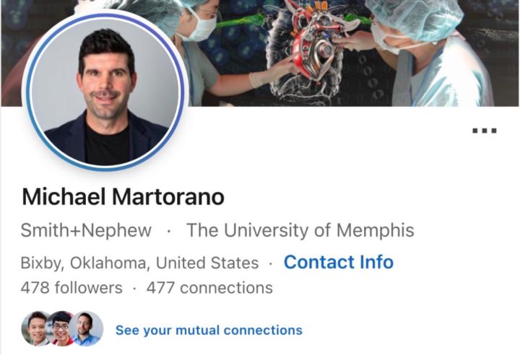
Task: Click the third mutual connection avatar with beard
Action: pos(87,329)
